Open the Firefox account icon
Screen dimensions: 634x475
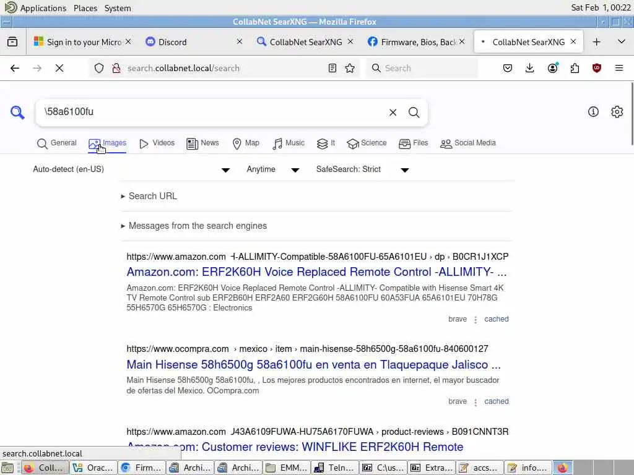(553, 68)
